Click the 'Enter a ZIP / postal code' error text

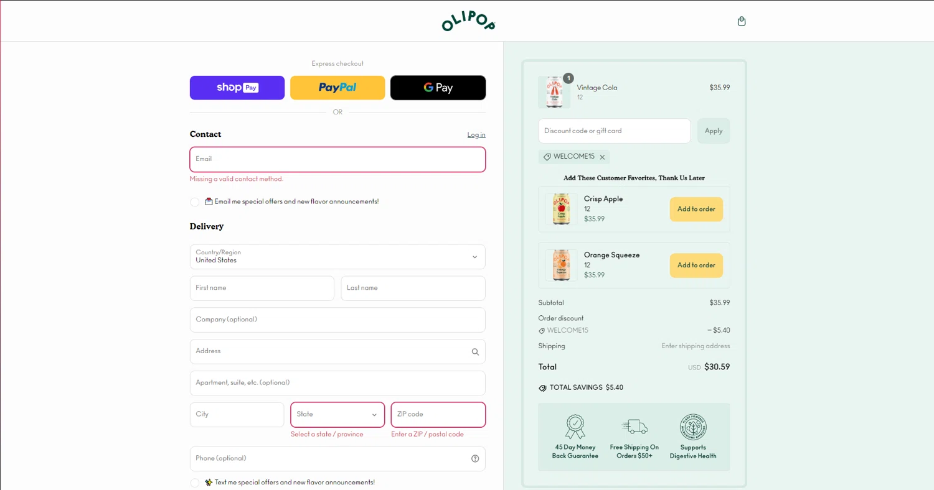pyautogui.click(x=427, y=435)
